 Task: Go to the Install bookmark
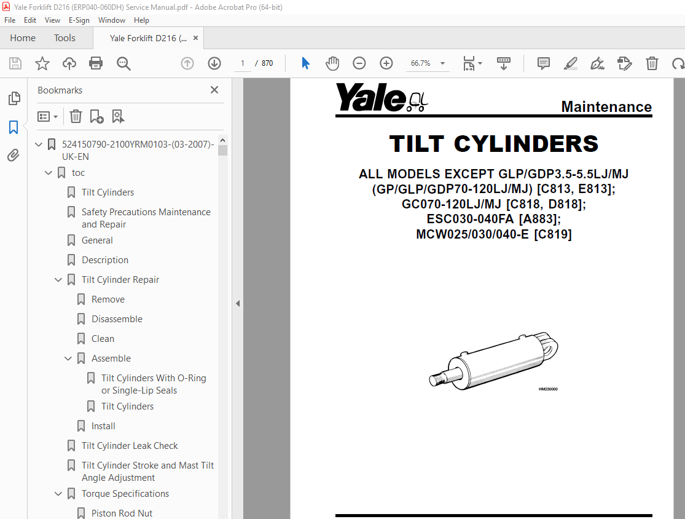(x=103, y=426)
